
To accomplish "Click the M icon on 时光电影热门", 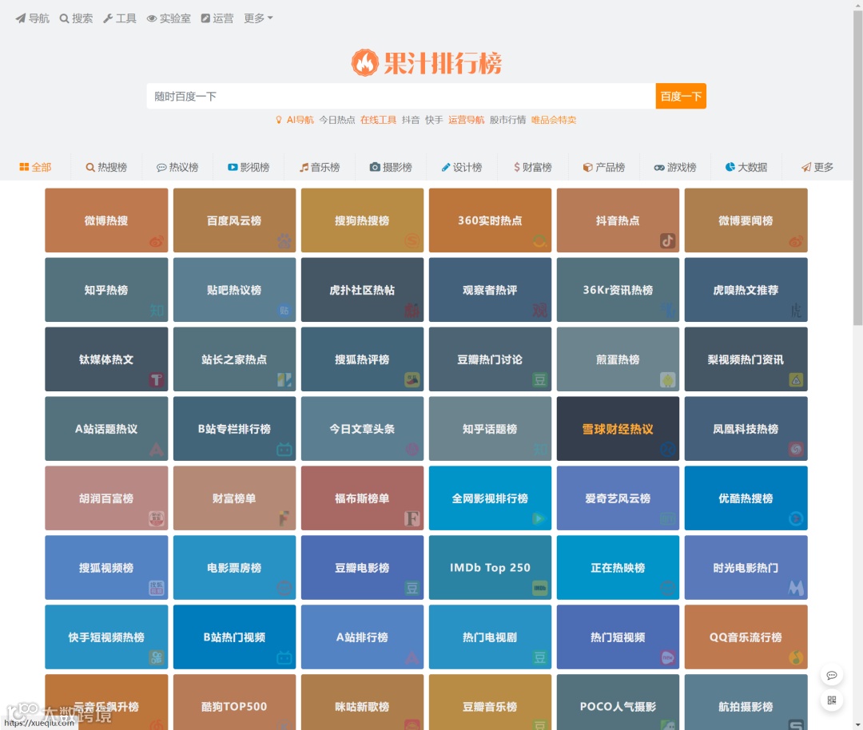I will pyautogui.click(x=796, y=588).
